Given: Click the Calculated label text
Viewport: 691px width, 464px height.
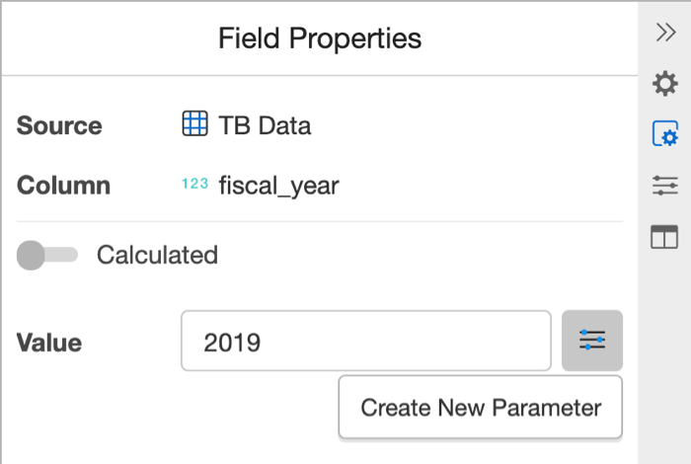Looking at the screenshot, I should point(157,255).
